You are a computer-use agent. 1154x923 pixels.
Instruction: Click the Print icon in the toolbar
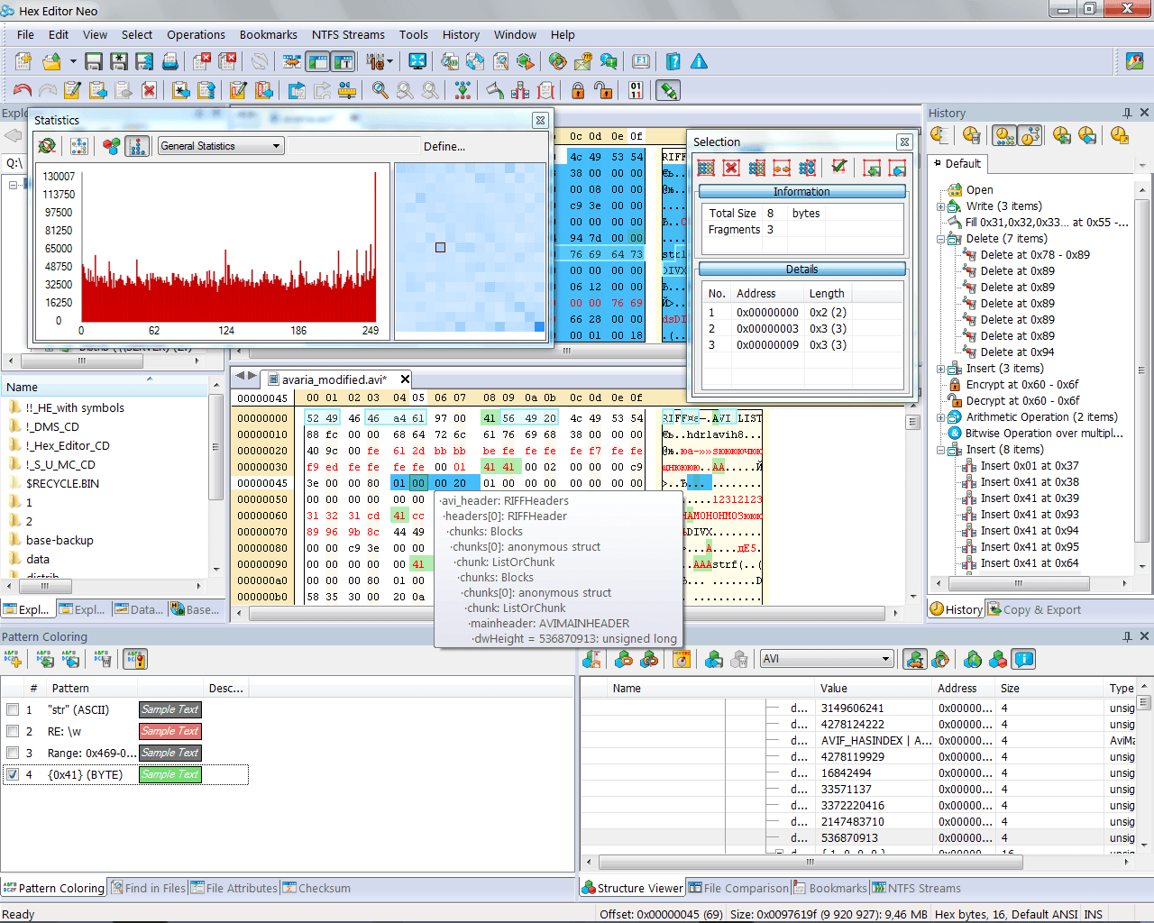point(169,61)
